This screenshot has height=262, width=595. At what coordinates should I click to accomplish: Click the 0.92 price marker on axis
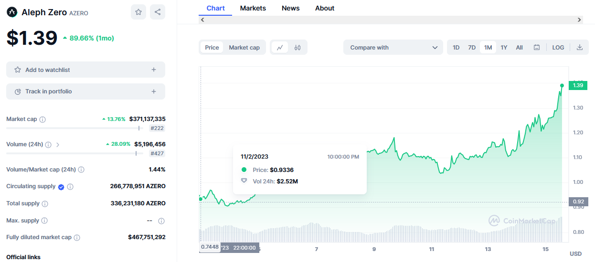coord(578,202)
